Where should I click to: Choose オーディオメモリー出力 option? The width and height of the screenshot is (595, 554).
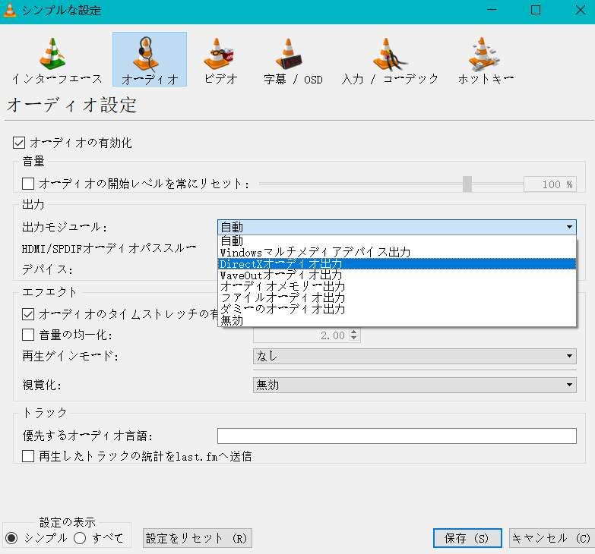pos(397,286)
